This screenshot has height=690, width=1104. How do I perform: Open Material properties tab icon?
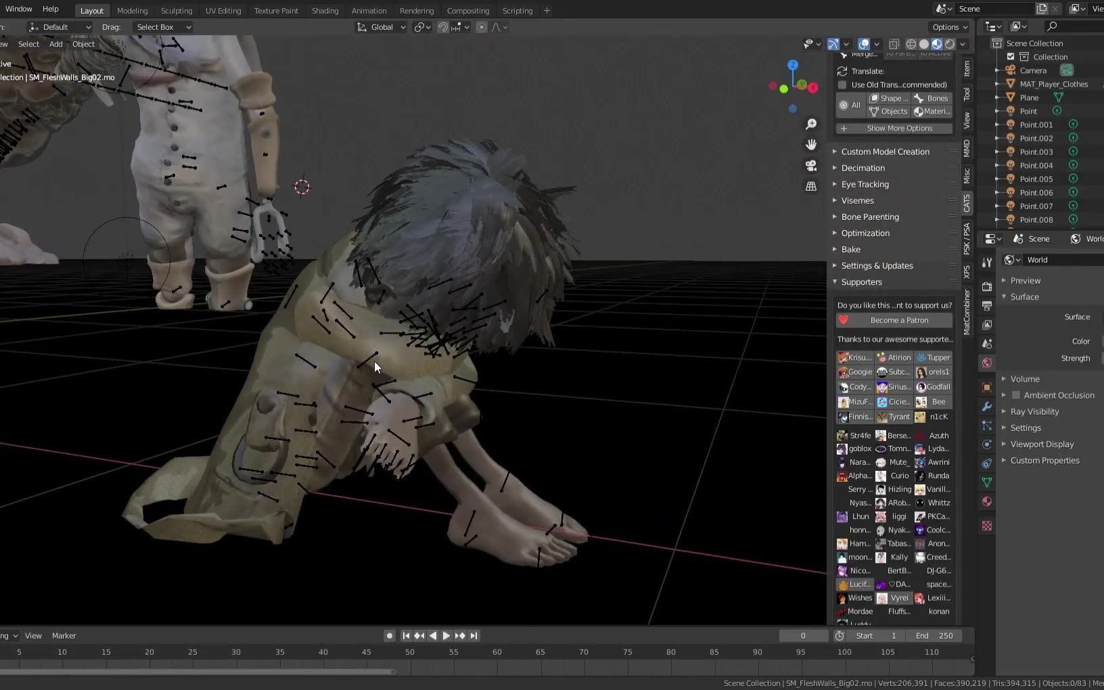point(987,501)
